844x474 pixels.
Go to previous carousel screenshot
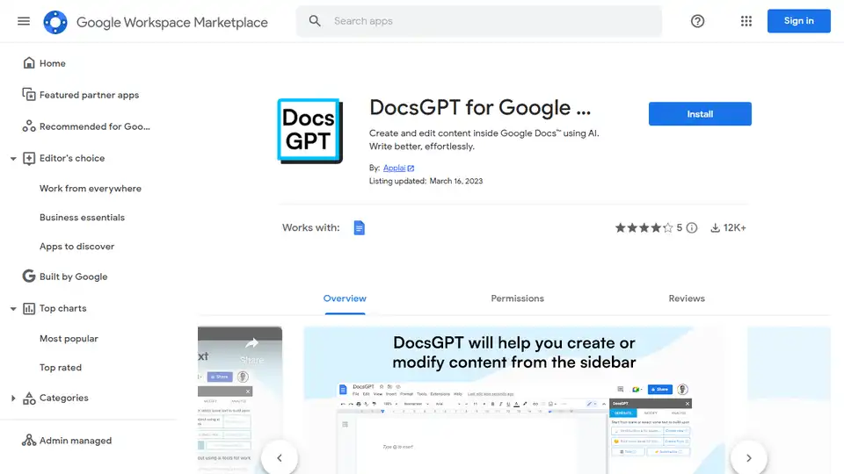(x=280, y=458)
